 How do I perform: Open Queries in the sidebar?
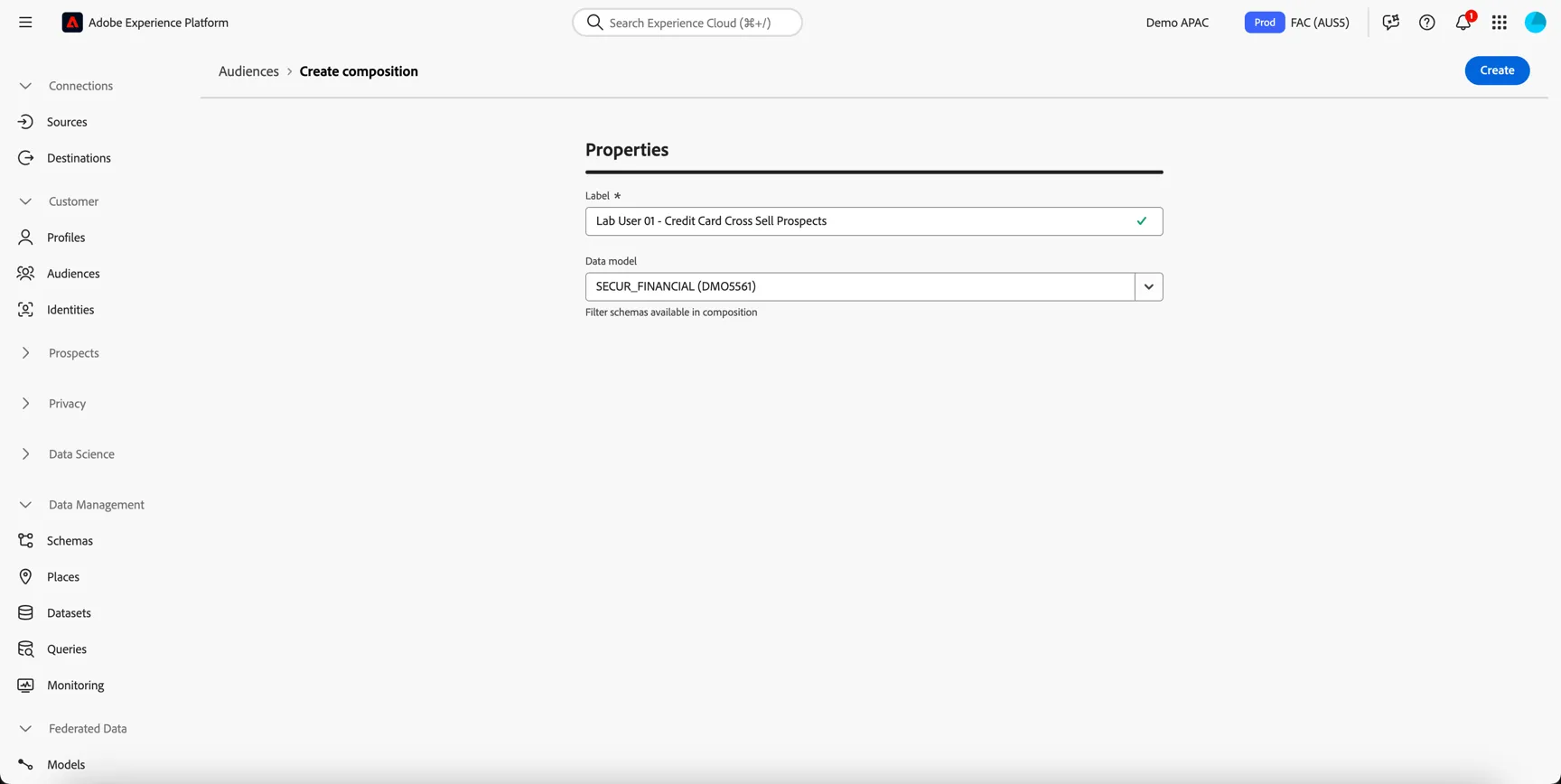tap(67, 649)
